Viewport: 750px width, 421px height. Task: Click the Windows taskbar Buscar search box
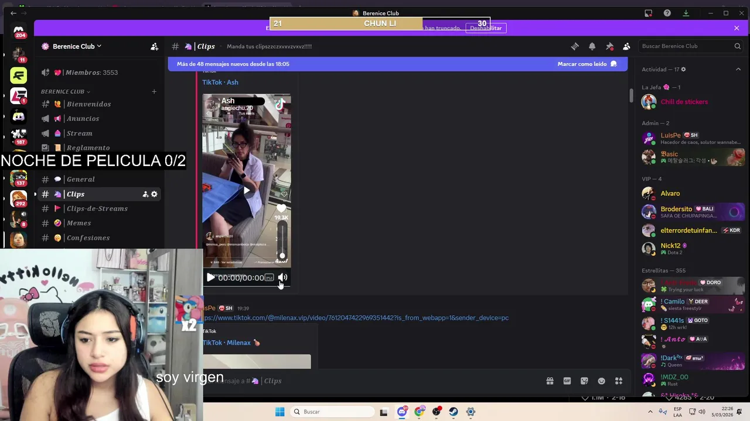click(x=332, y=412)
